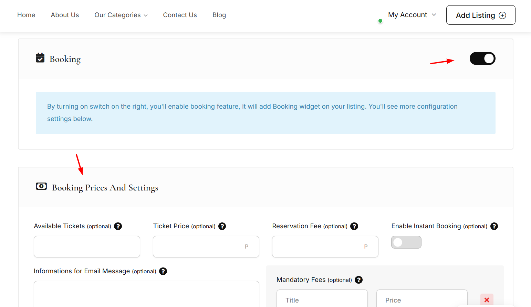Click help icon for Informations for Email Message

tap(163, 271)
